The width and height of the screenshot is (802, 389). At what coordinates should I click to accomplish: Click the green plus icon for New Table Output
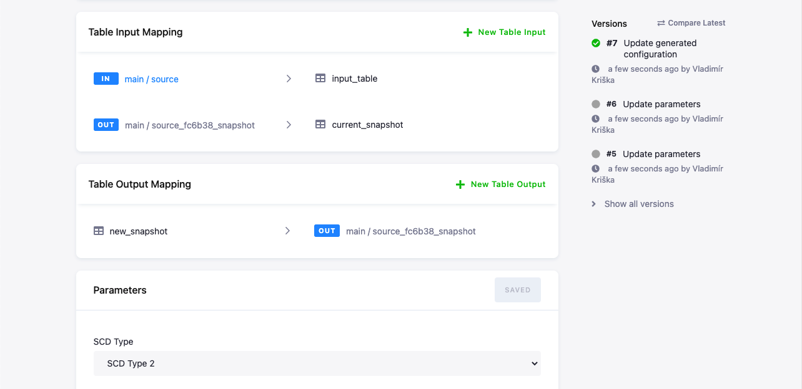(x=460, y=185)
